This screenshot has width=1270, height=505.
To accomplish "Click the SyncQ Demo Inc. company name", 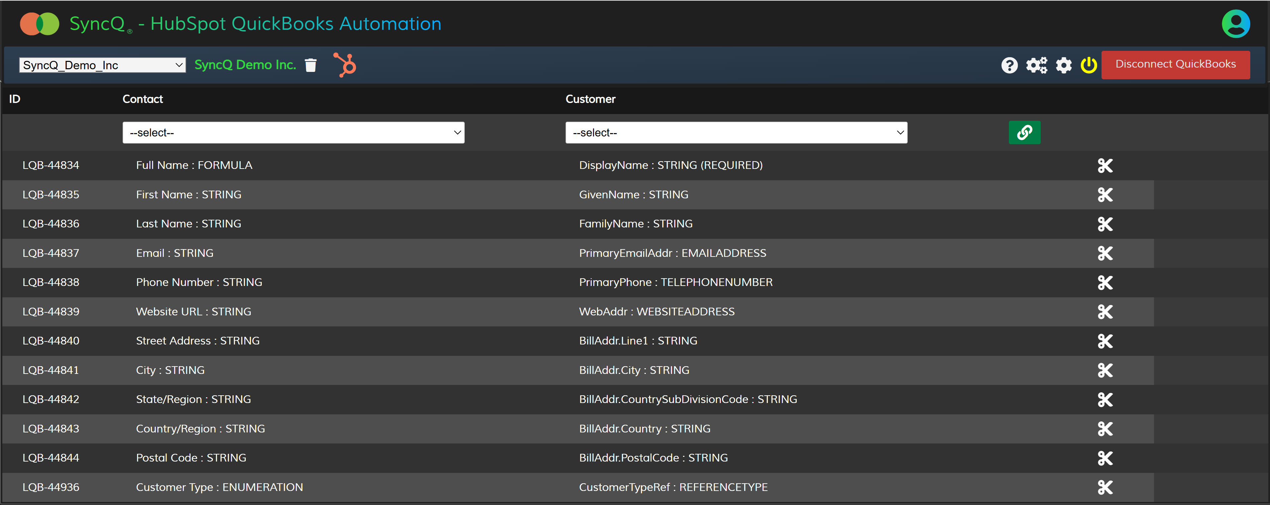I will coord(245,65).
